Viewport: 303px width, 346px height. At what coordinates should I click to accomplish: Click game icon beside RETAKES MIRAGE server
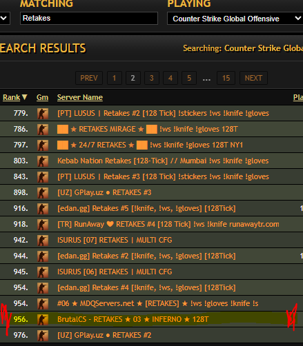[43, 130]
